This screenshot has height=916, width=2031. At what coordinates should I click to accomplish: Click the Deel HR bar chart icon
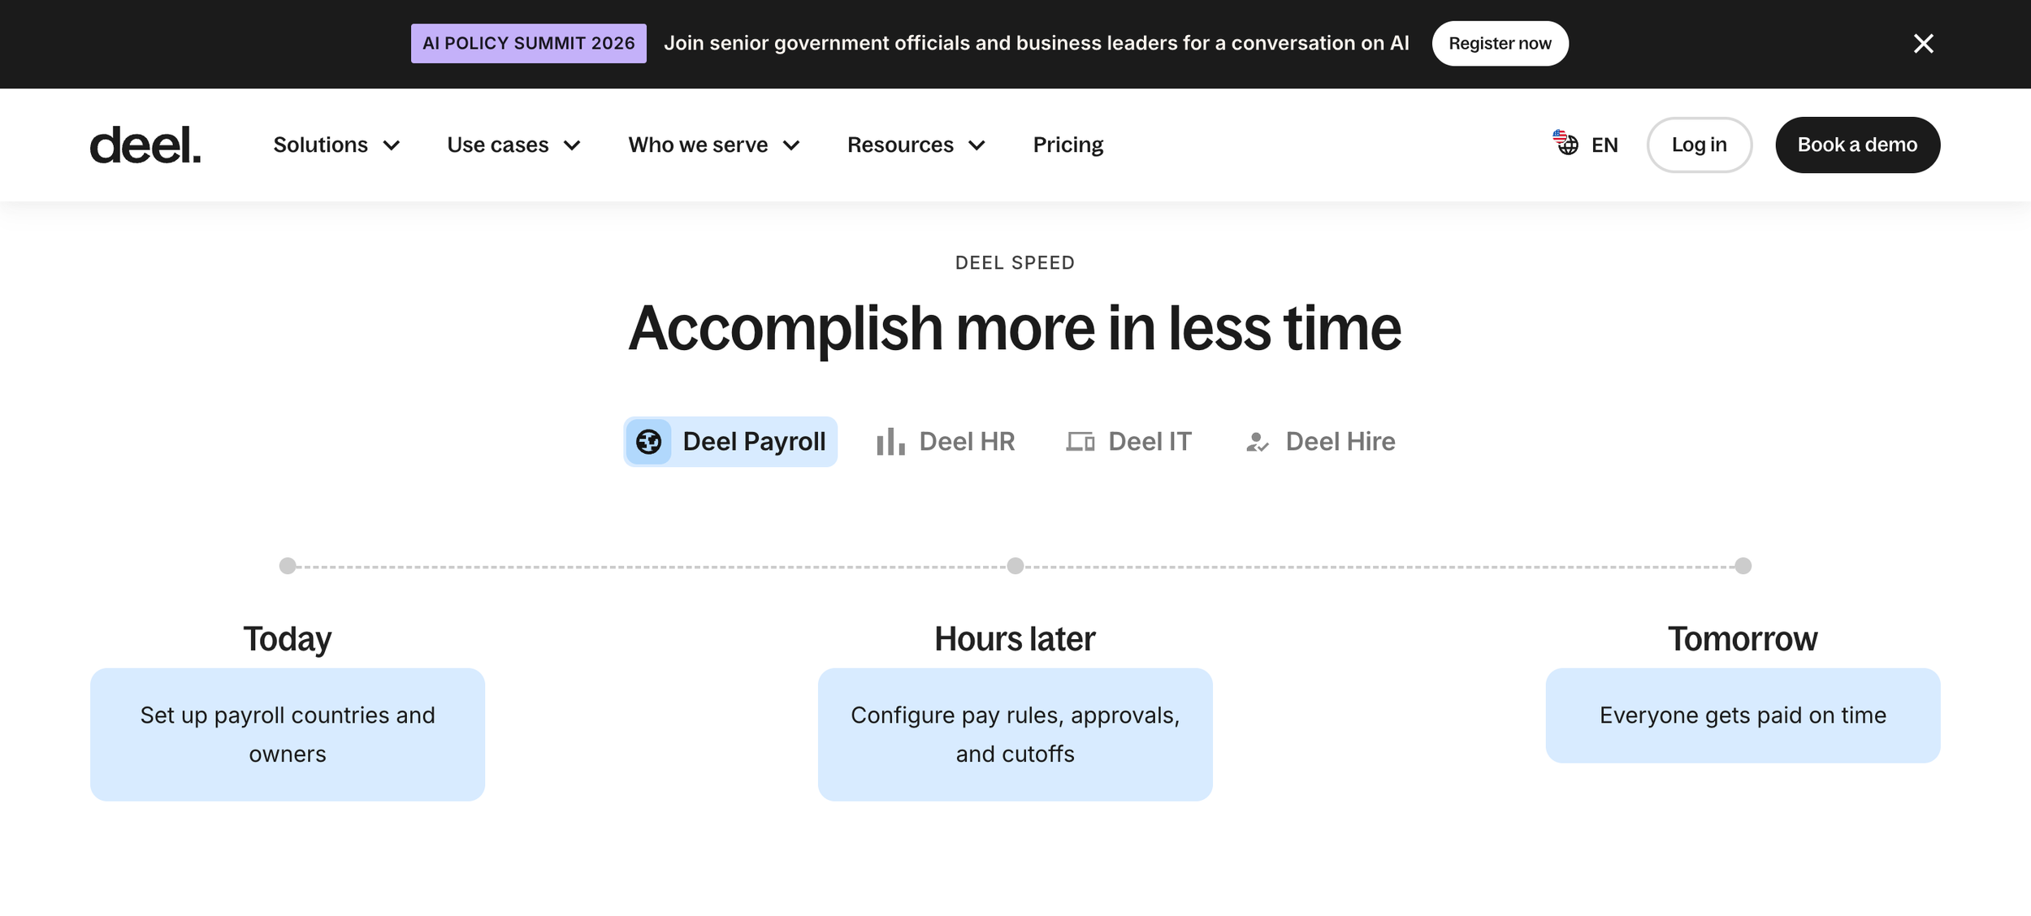[x=890, y=442]
